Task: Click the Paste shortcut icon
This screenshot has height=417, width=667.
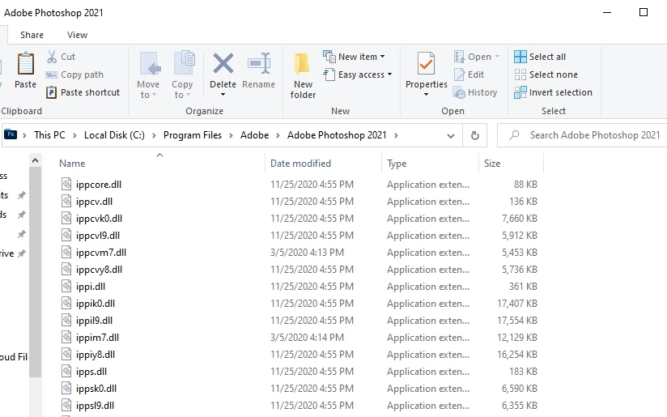Action: (51, 92)
